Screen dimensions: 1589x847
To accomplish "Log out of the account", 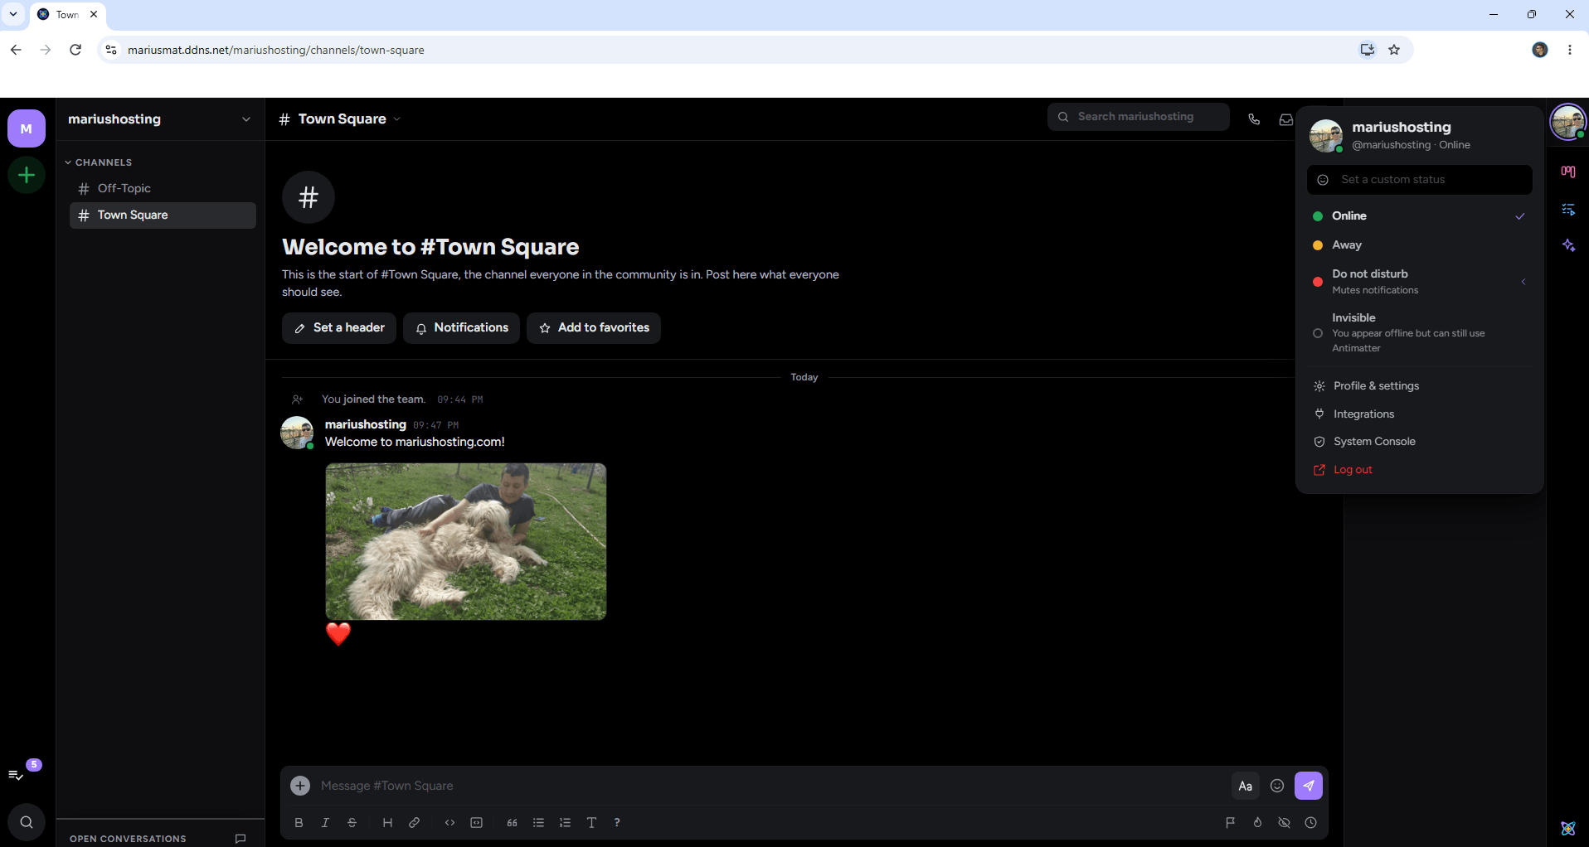I will 1420,470.
